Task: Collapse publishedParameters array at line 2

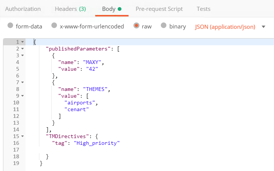Action: 22,49
